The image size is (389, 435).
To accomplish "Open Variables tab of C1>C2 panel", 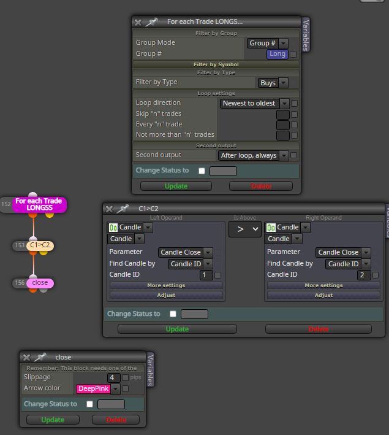I will pyautogui.click(x=387, y=221).
